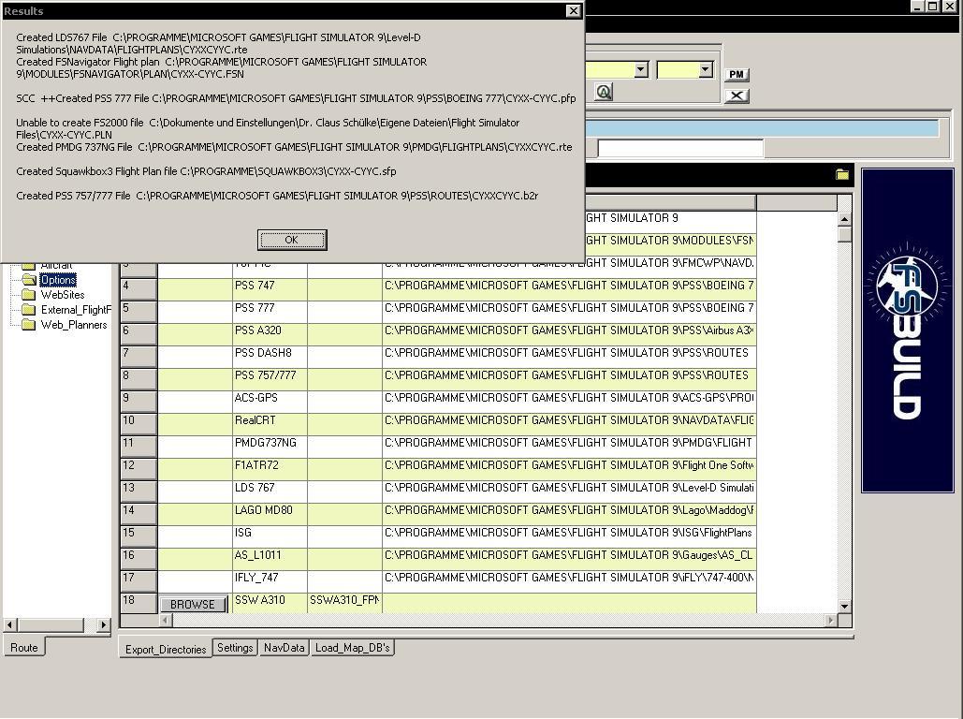Click the PM button
The image size is (963, 719).
coord(737,74)
